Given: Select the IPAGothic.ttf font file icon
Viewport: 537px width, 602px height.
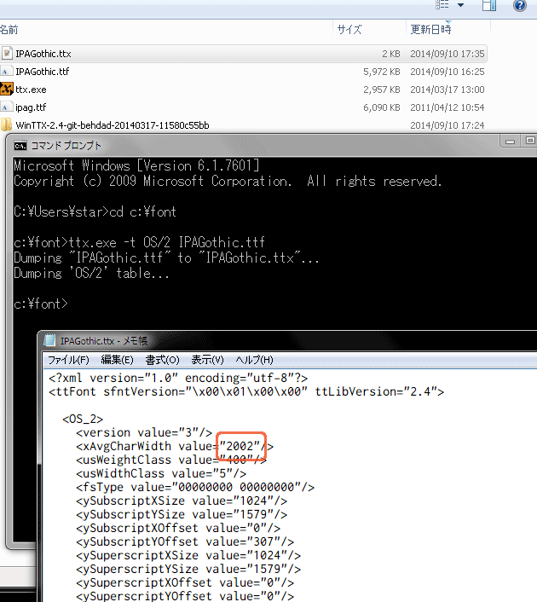Looking at the screenshot, I should 5,72.
